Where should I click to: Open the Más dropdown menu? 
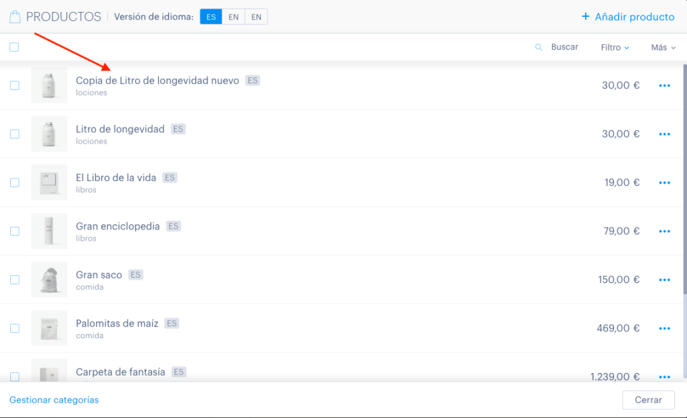(x=663, y=48)
